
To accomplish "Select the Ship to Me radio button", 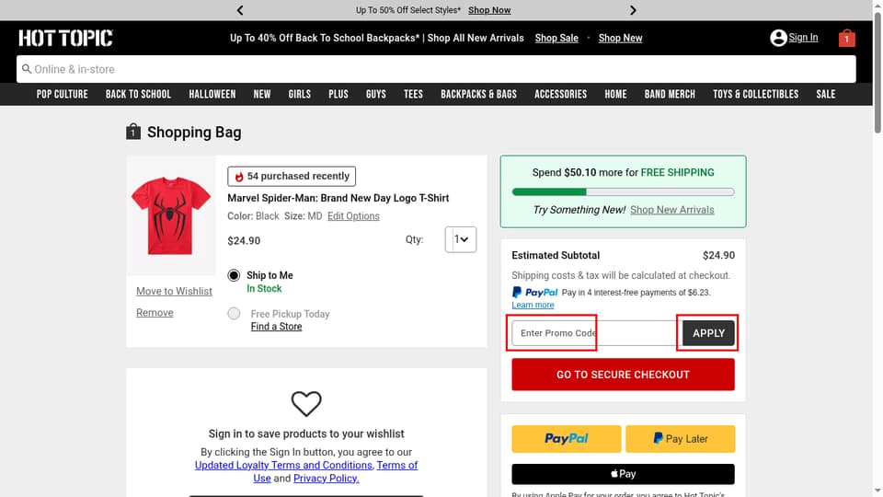I will click(234, 275).
